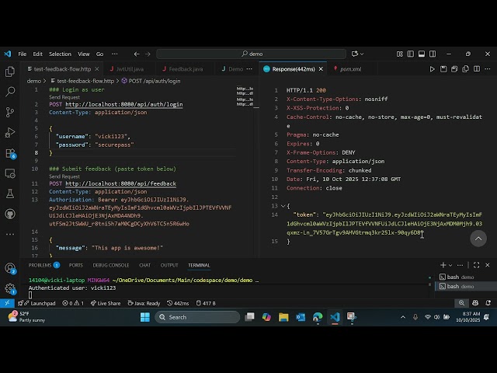This screenshot has height=373, width=497.
Task: Copy response body icon
Action: 465,69
